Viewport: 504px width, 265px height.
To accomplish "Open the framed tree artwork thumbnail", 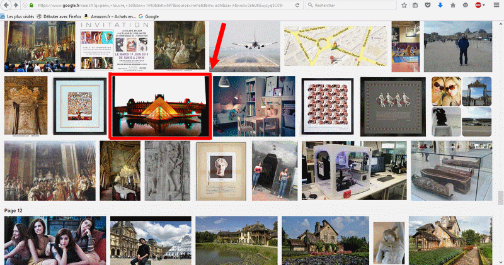I will pos(80,106).
